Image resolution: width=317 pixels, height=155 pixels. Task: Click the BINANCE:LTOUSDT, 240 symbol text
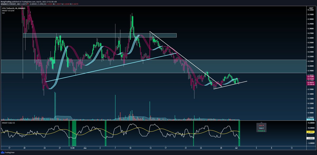[10, 4]
